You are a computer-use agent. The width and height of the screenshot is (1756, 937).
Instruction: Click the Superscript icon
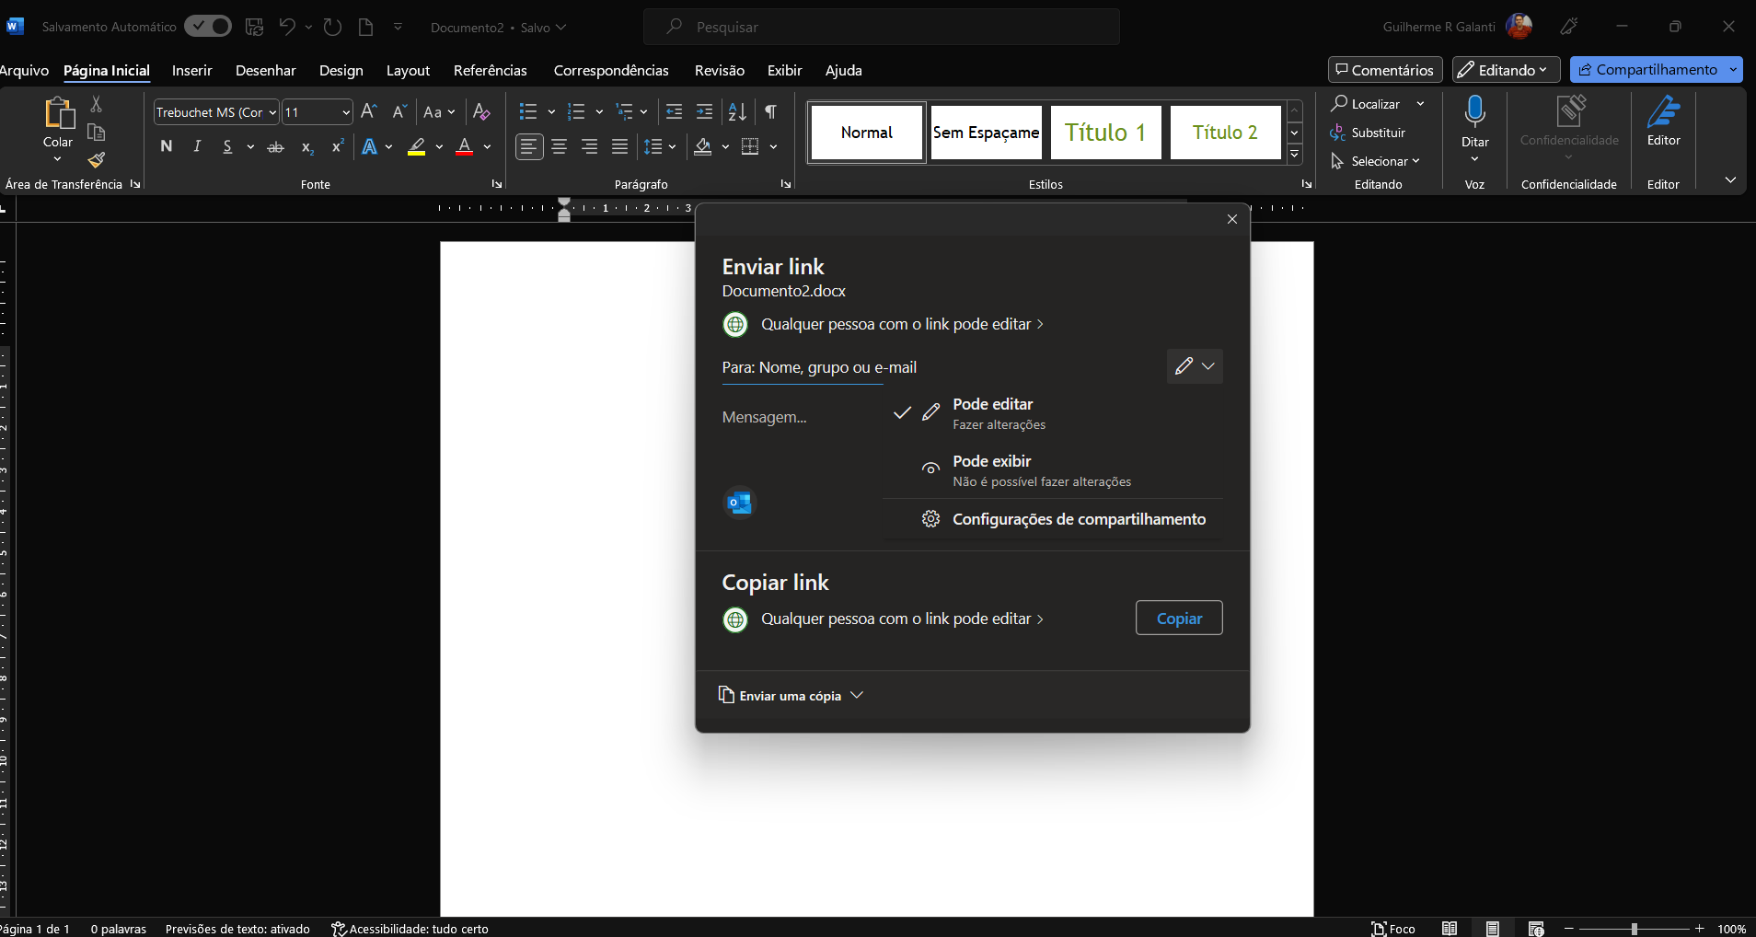(338, 146)
